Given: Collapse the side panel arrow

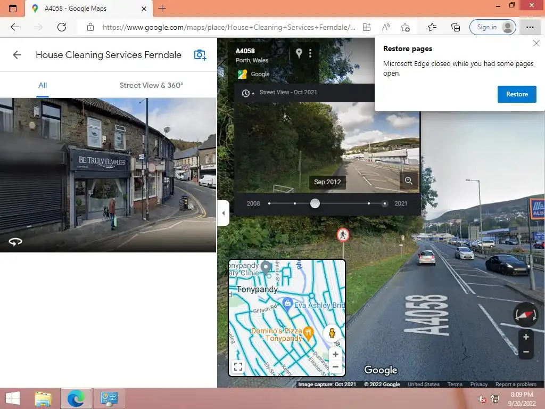Looking at the screenshot, I should click(224, 213).
